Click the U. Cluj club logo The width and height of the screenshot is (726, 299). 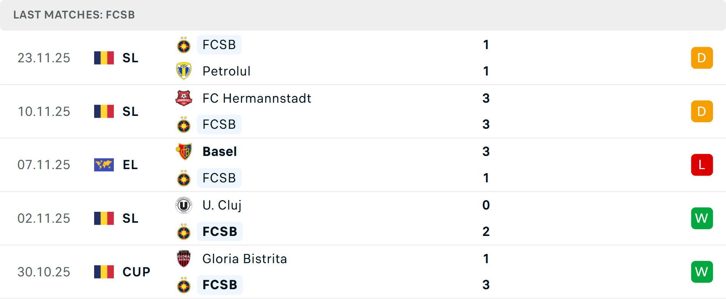coord(184,205)
